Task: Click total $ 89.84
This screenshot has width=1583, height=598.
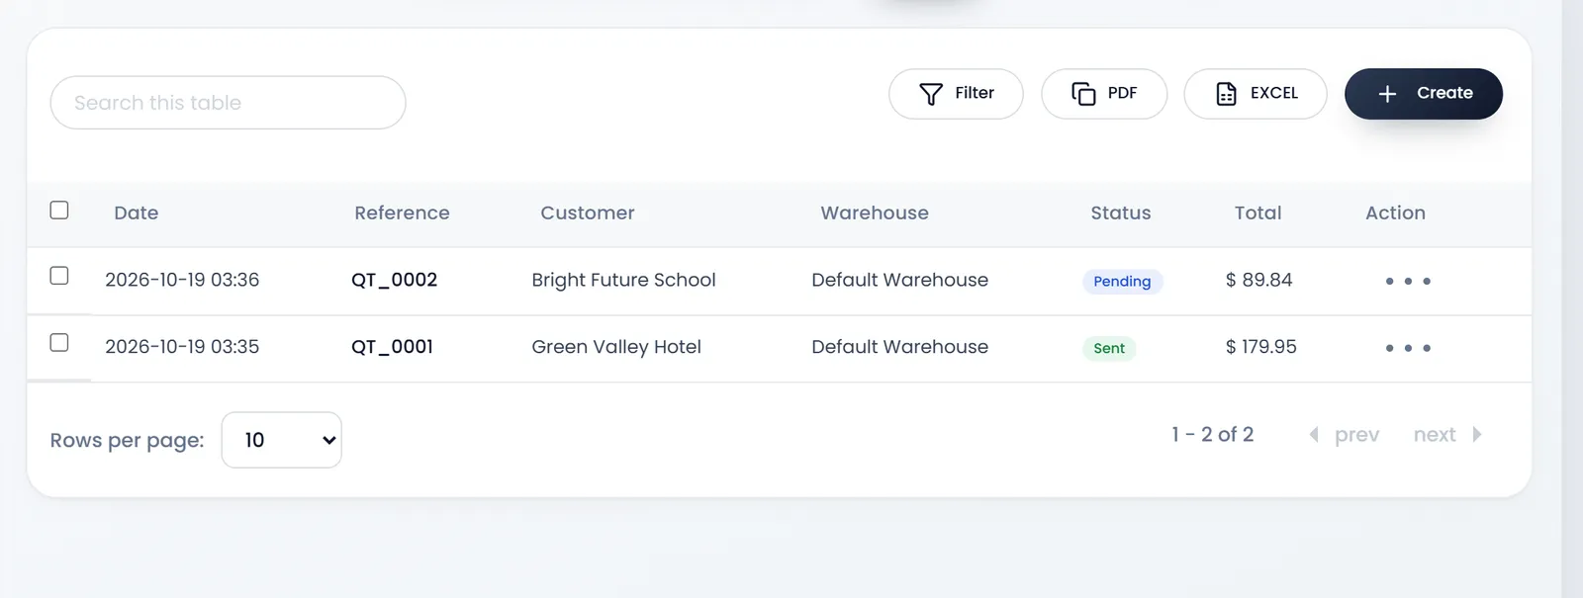Action: coord(1258,280)
